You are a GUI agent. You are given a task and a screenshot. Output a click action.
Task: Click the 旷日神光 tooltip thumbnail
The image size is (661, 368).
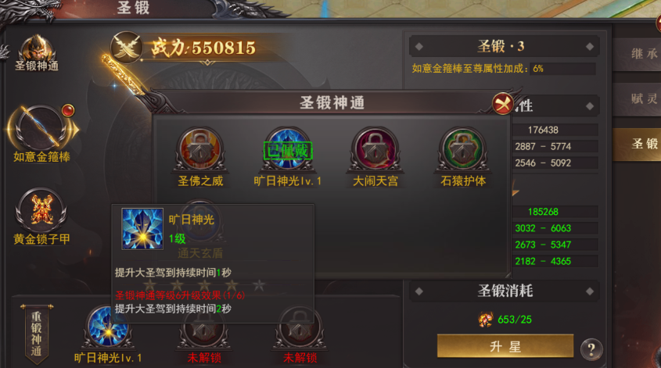[x=142, y=229]
